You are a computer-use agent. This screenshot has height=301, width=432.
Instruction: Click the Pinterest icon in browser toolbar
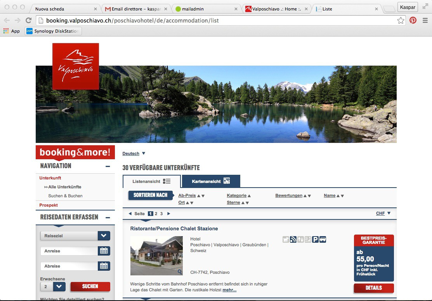(x=413, y=20)
